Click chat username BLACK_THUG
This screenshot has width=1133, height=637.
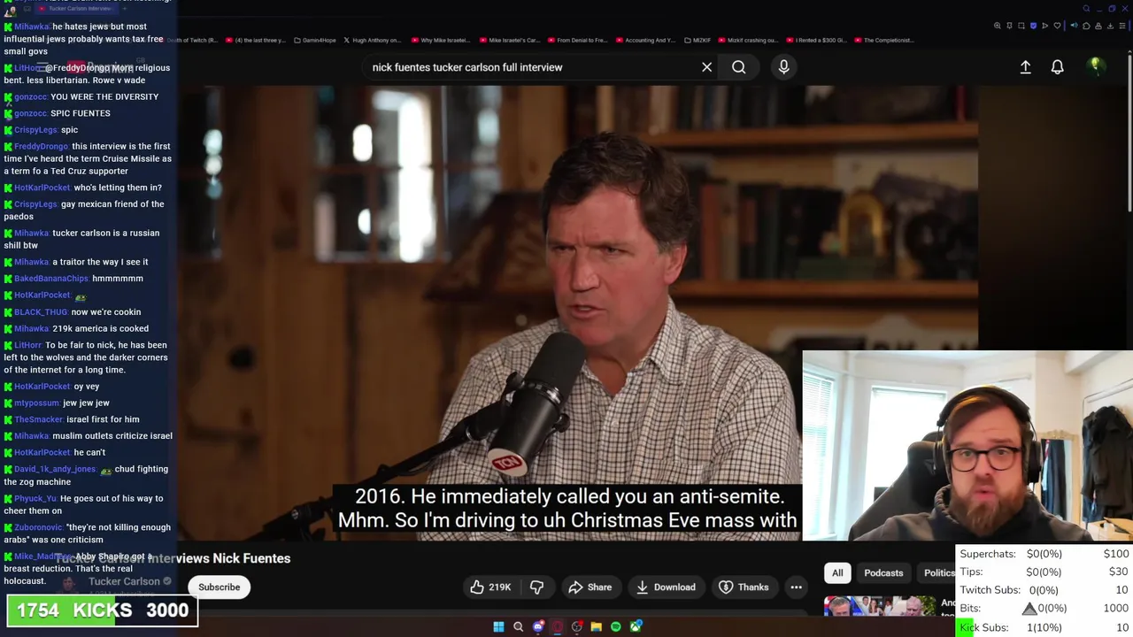pyautogui.click(x=41, y=311)
